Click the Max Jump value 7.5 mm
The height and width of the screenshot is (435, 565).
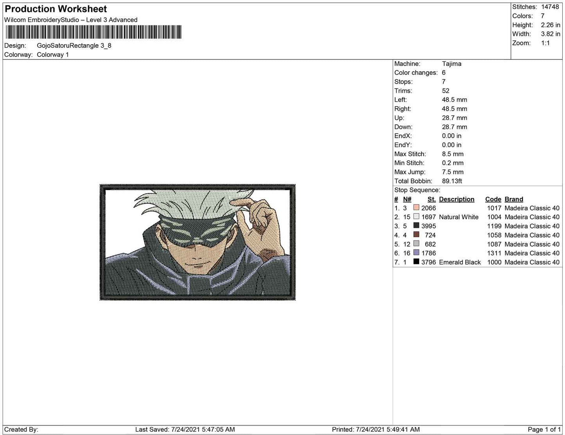coord(453,172)
